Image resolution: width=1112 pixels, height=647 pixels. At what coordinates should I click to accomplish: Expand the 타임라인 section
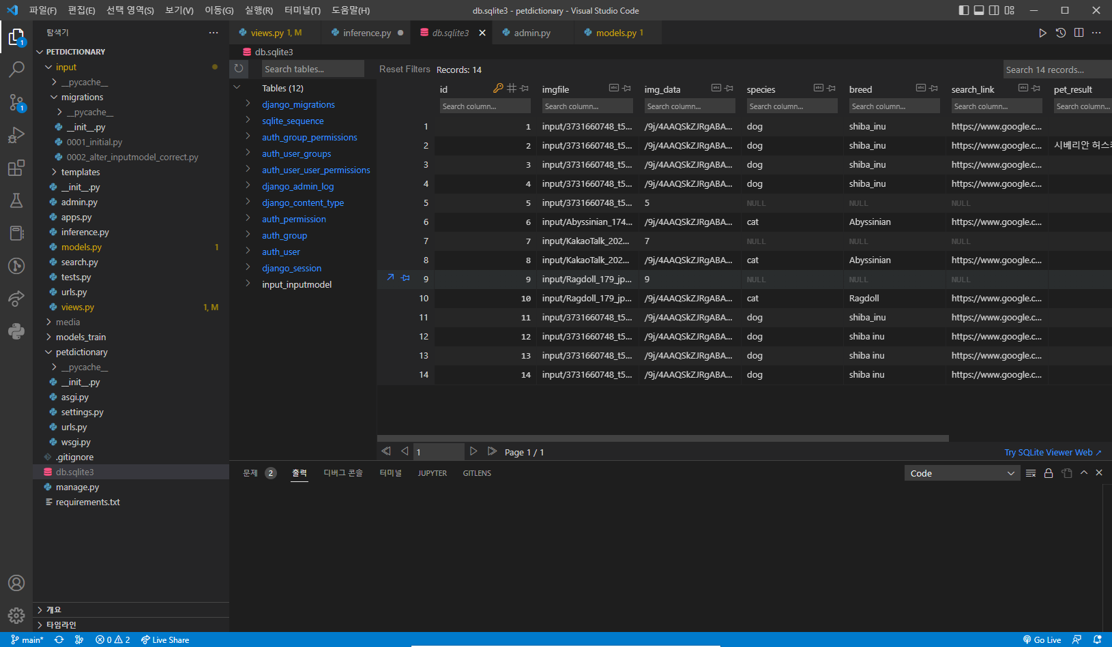pos(131,625)
